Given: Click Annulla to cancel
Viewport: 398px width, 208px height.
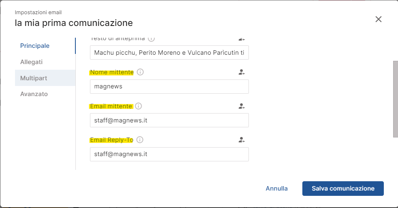Looking at the screenshot, I should [x=276, y=189].
